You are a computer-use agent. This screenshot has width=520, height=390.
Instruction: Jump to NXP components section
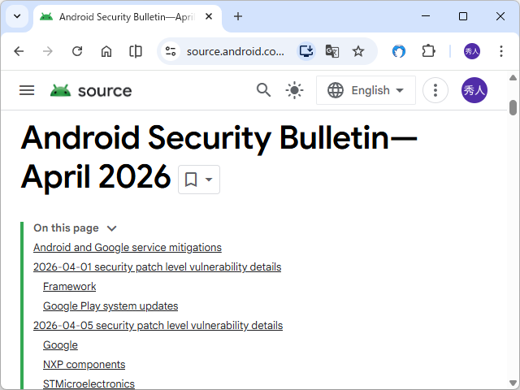click(x=84, y=365)
